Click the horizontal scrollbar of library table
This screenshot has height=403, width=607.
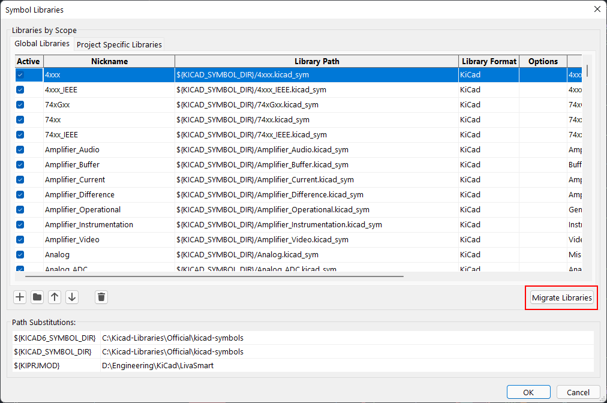pos(214,276)
